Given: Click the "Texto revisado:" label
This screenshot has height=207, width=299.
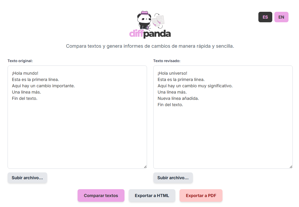Looking at the screenshot, I should click(x=167, y=61).
